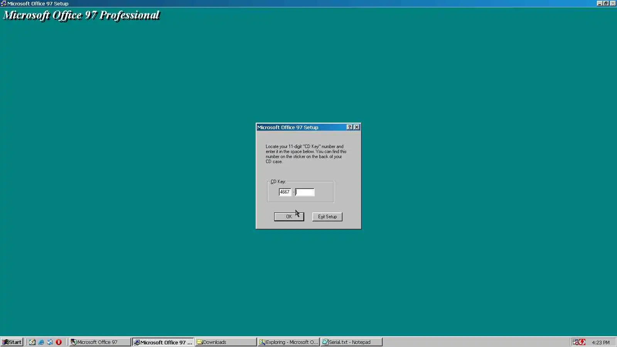The image size is (617, 347).
Task: Click the Exit Setup button
Action: pyautogui.click(x=327, y=217)
